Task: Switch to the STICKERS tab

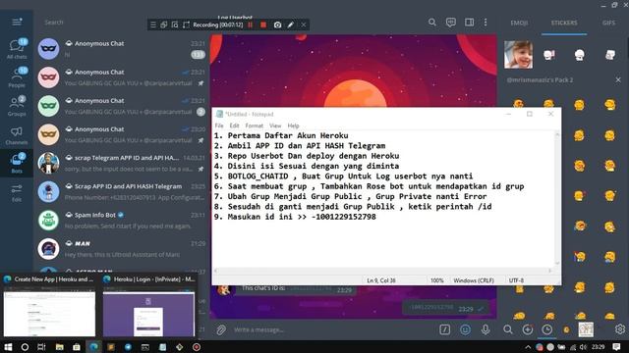Action: 564,23
